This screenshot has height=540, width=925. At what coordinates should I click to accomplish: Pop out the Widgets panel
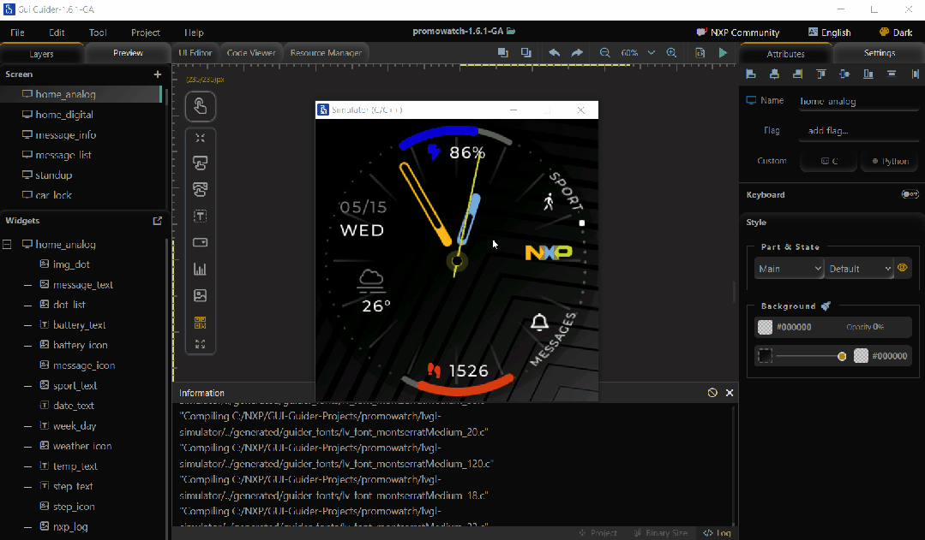158,221
